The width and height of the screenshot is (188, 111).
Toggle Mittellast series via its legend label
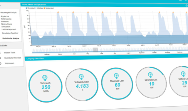click(x=40, y=8)
